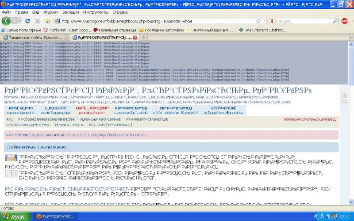
Task: Expand the URL history dropdown arrow
Action: point(265,21)
